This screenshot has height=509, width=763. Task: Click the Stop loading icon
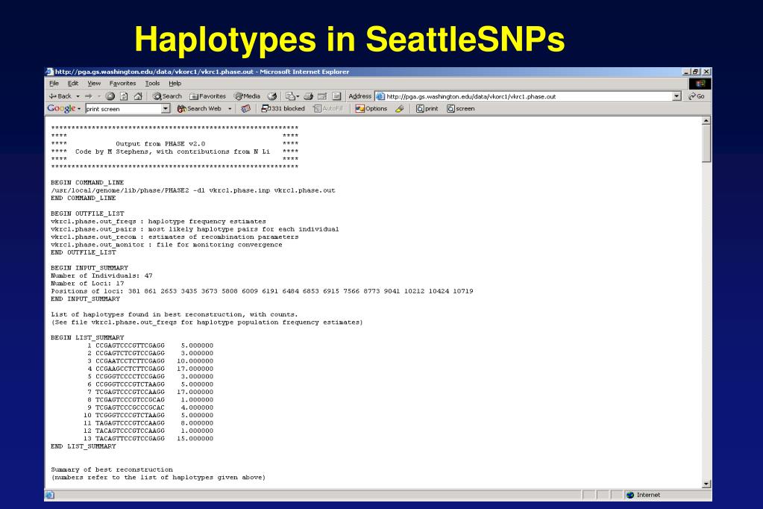click(110, 96)
